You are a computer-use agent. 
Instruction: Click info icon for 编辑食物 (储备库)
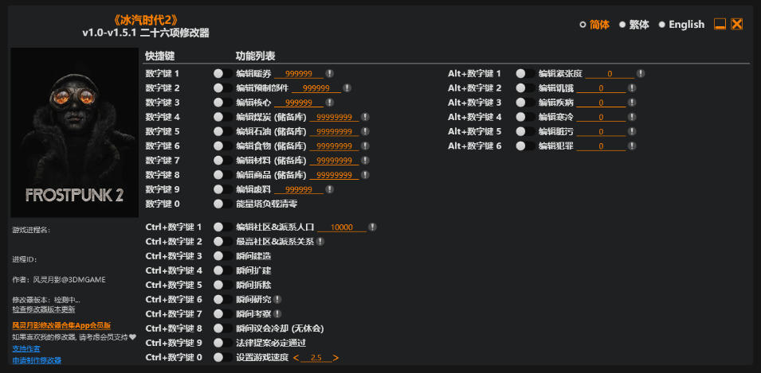pyautogui.click(x=365, y=146)
